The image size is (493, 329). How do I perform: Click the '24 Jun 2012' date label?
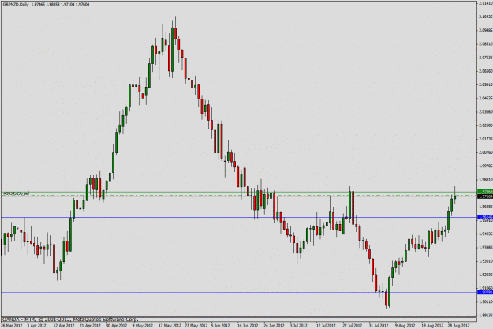[x=275, y=326]
